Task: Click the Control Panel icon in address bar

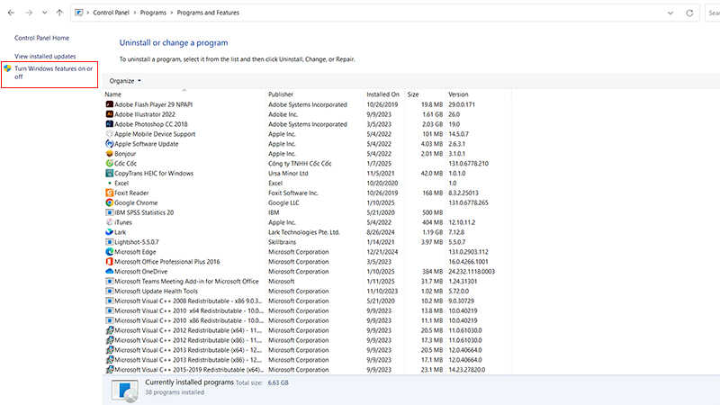Action: 79,13
